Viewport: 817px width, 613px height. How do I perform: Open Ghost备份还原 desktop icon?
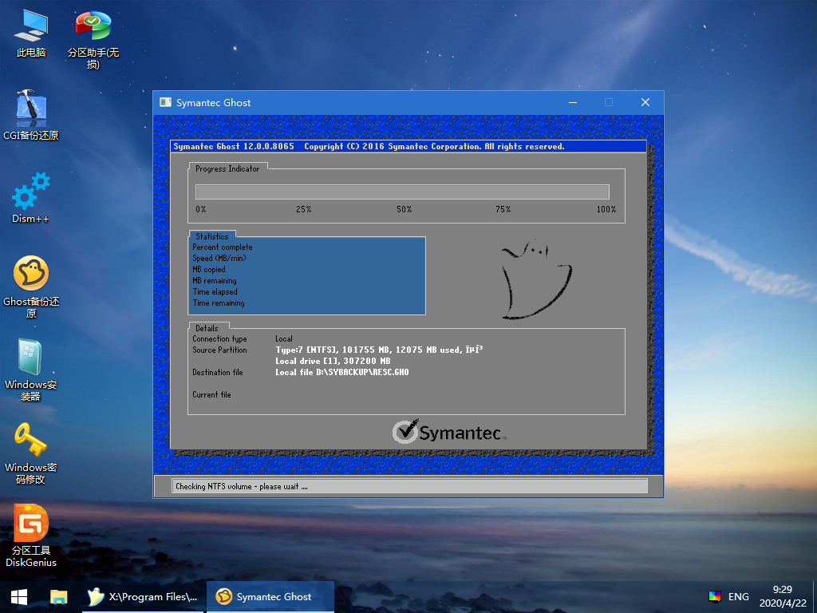pyautogui.click(x=31, y=287)
